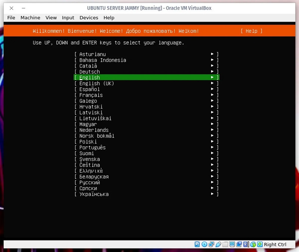The height and width of the screenshot is (252, 299).
Task: Open the Machine menu
Action: [x=30, y=18]
